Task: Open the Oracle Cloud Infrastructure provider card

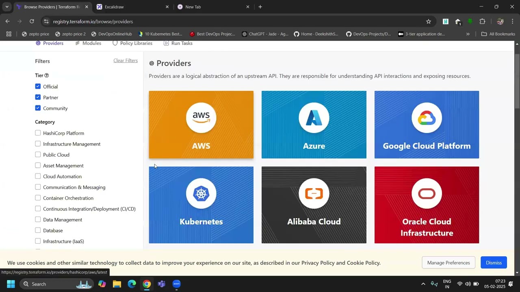Action: pyautogui.click(x=427, y=205)
